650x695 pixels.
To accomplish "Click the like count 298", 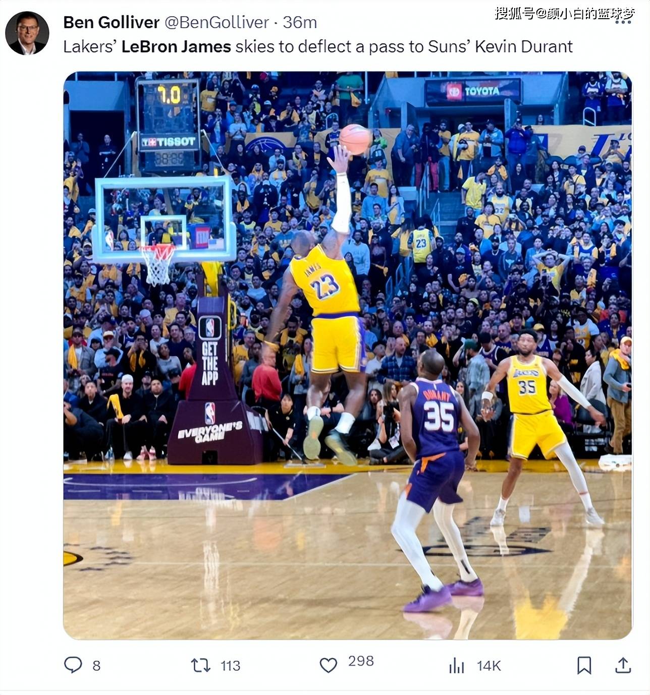I will pos(361,661).
